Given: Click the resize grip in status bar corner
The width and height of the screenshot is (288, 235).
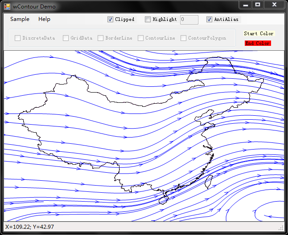Looking at the screenshot, I should coord(281,227).
